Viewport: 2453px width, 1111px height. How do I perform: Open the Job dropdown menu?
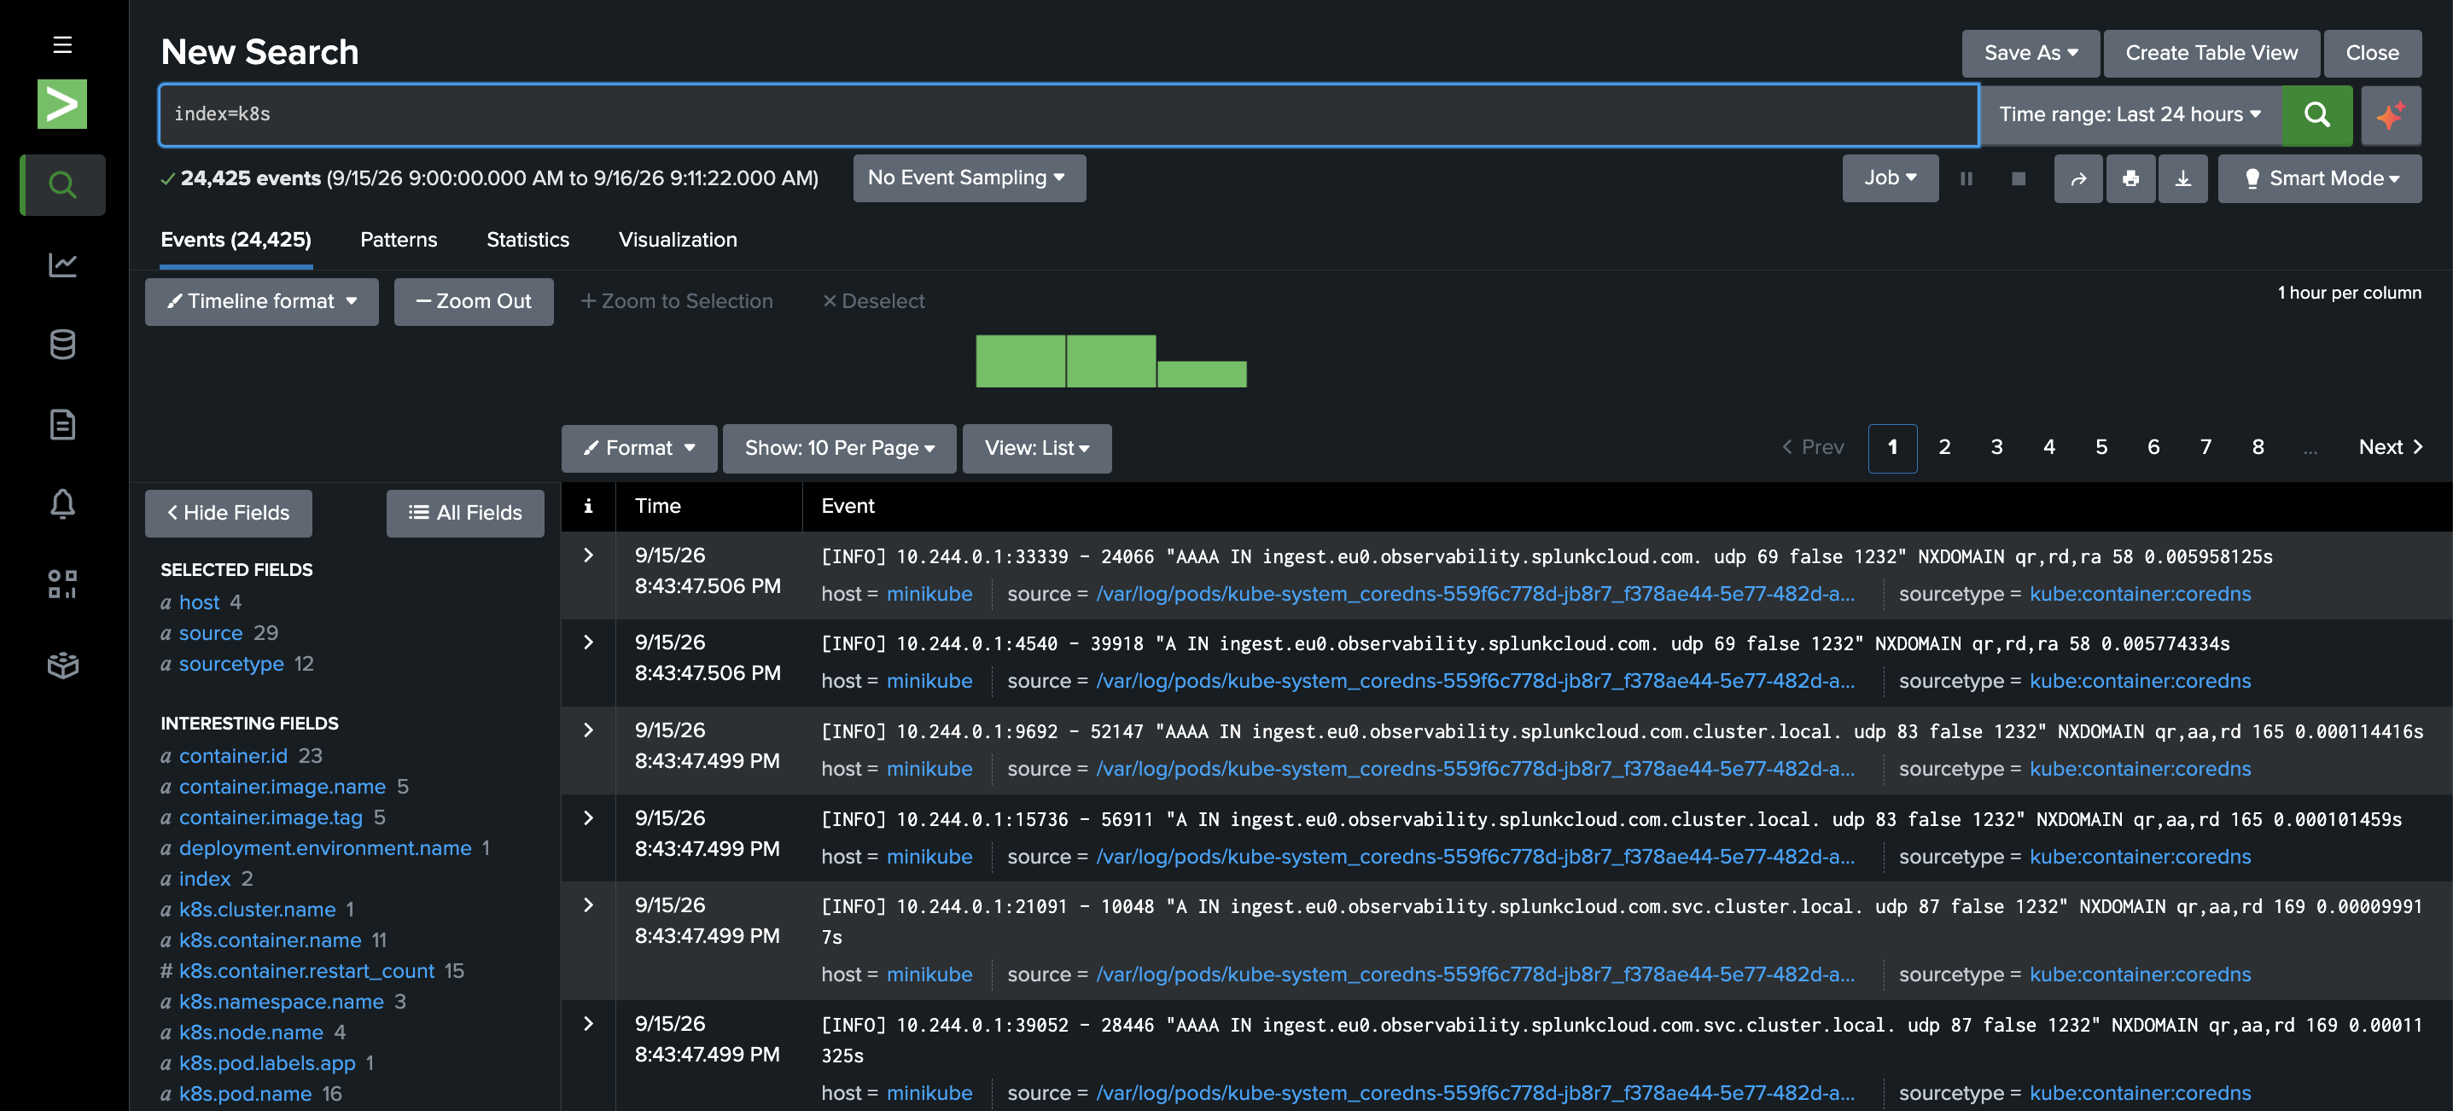(1890, 178)
